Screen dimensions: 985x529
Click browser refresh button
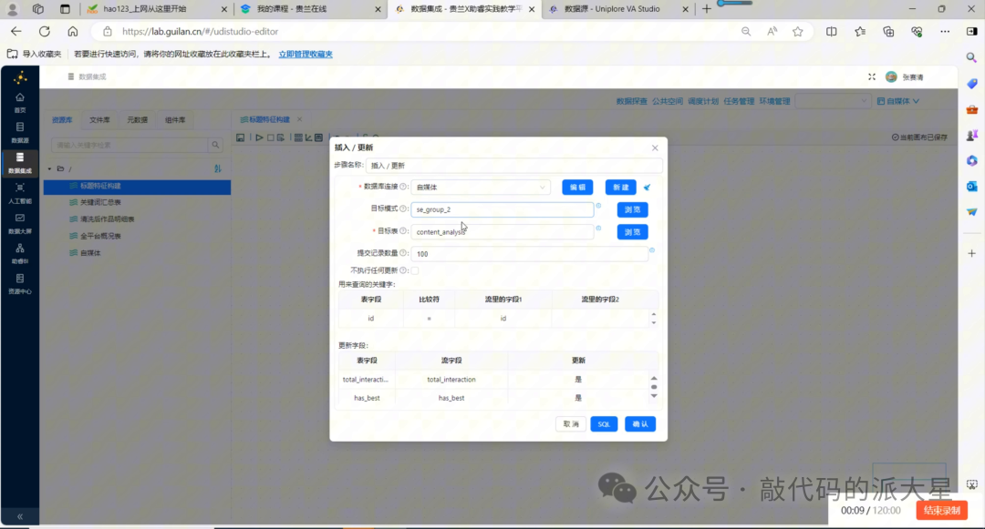coord(44,31)
